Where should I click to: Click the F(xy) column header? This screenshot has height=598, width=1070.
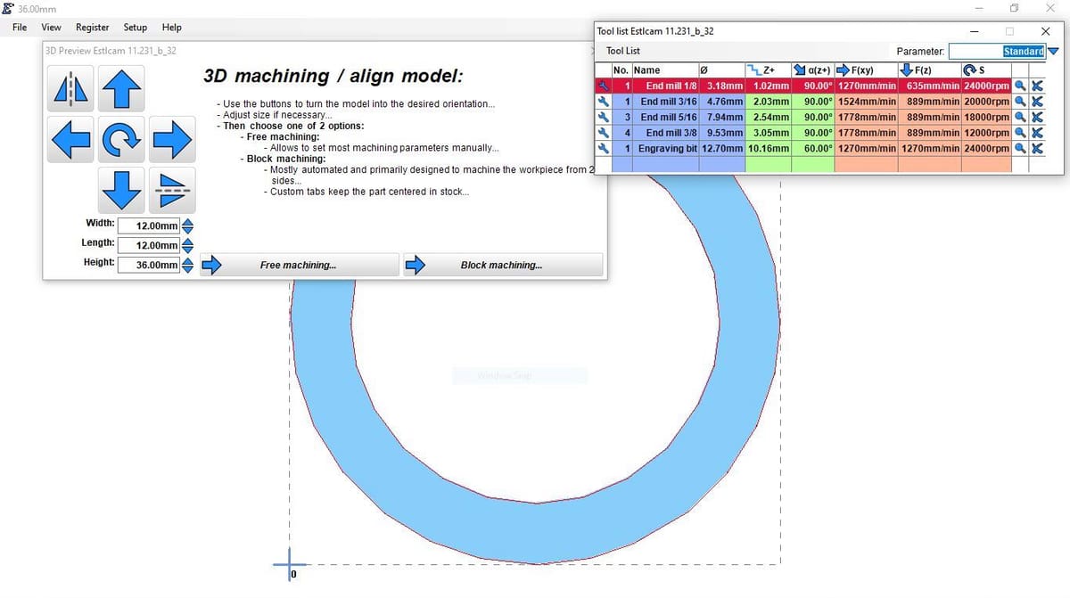(867, 70)
